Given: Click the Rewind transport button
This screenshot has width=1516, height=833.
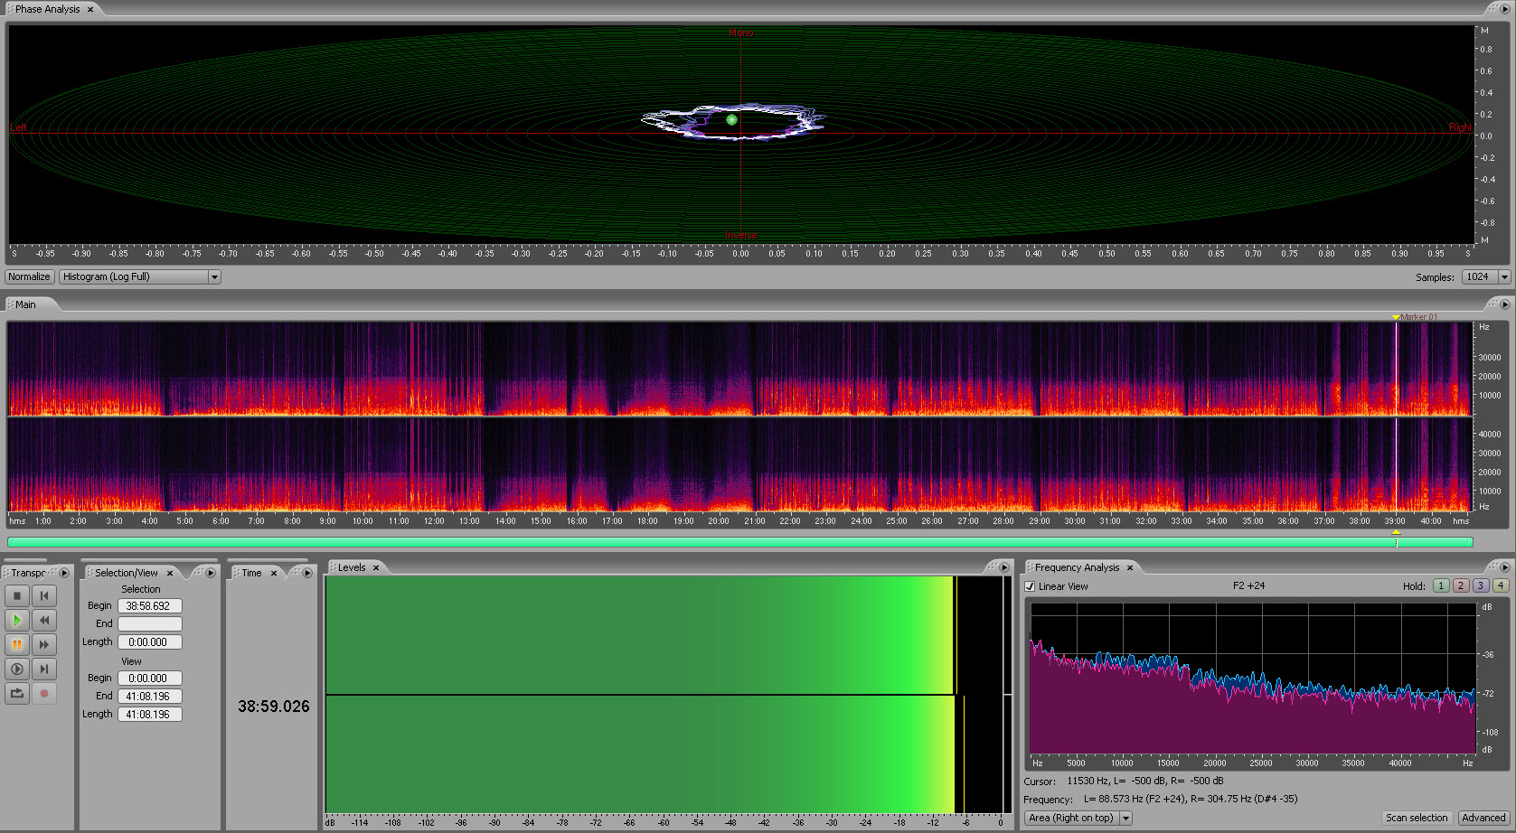Looking at the screenshot, I should (x=43, y=620).
